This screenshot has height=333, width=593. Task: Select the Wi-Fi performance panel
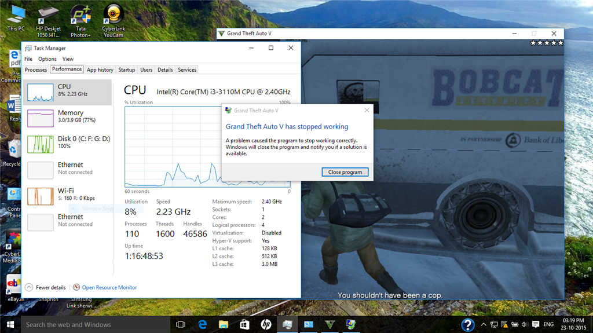pyautogui.click(x=68, y=196)
